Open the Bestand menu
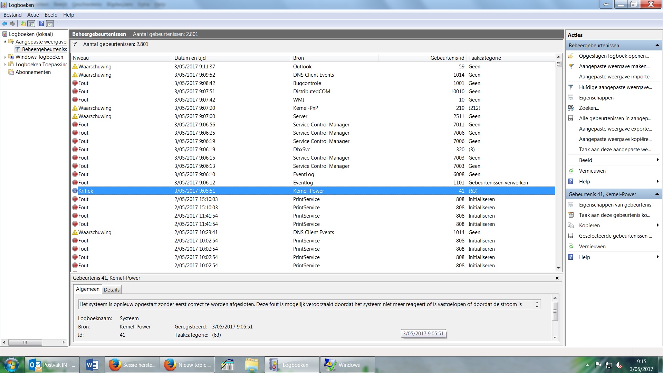This screenshot has height=373, width=663. [x=12, y=15]
